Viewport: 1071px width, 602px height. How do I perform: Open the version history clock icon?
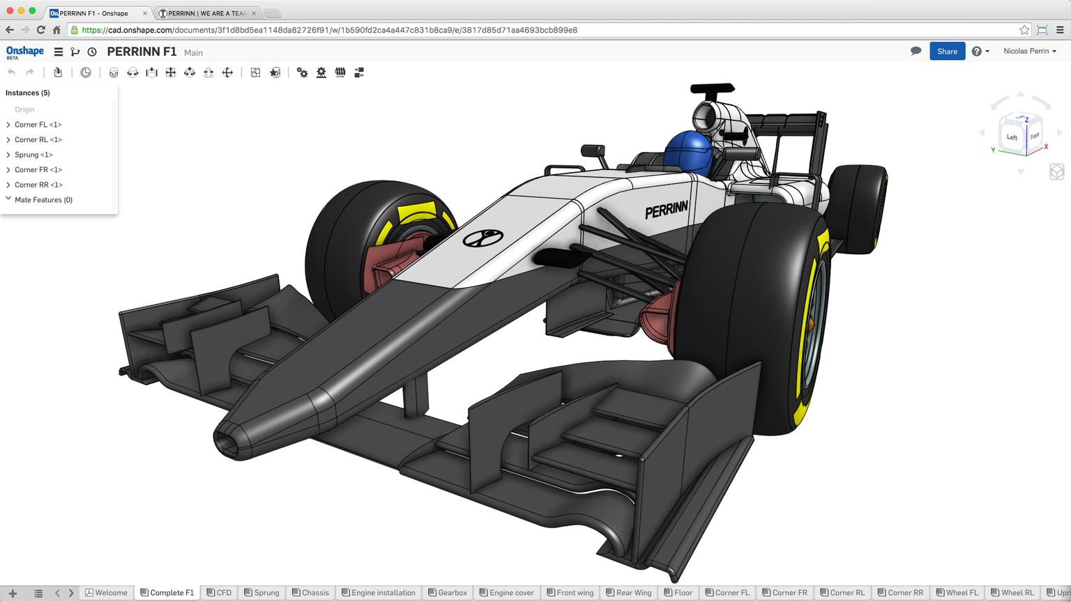(91, 52)
